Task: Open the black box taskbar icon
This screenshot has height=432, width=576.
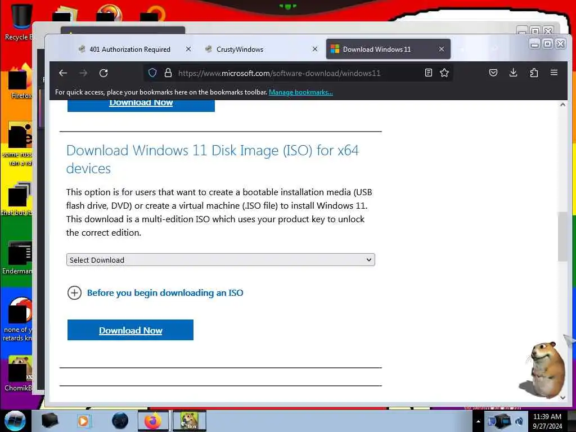Action: (49, 421)
